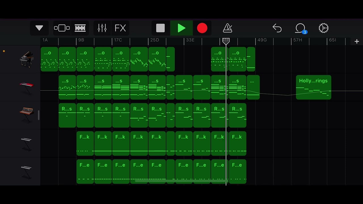
Task: Select first F...e region on bottom track
Action: click(x=85, y=171)
